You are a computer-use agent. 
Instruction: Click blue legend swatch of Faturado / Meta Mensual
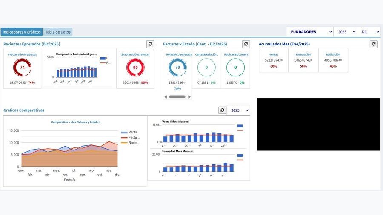point(240,156)
